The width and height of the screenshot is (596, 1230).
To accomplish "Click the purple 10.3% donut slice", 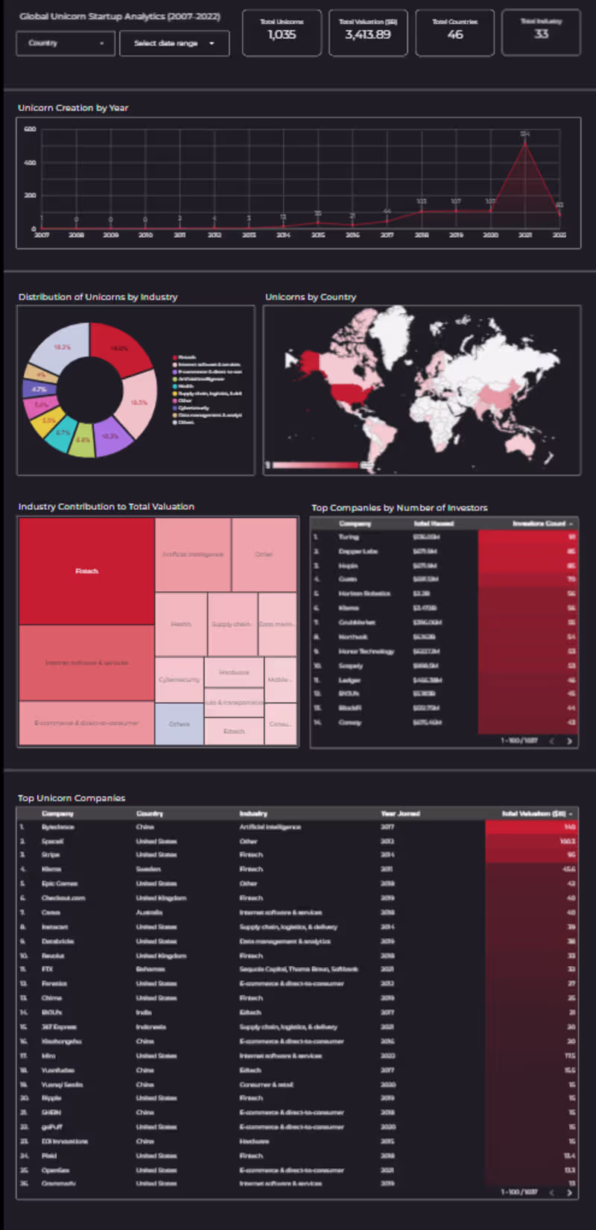I will (x=110, y=437).
